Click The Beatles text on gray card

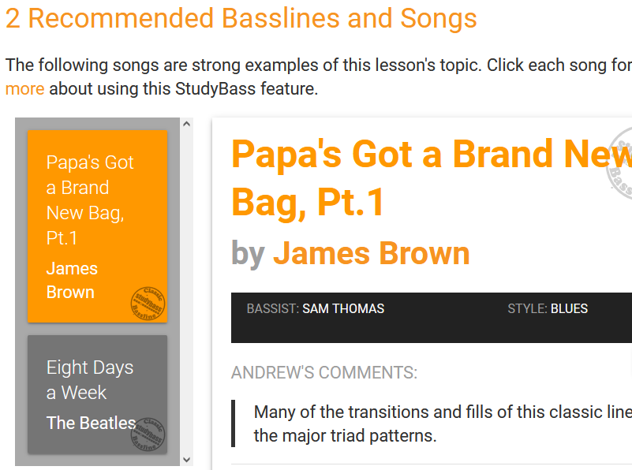91,423
